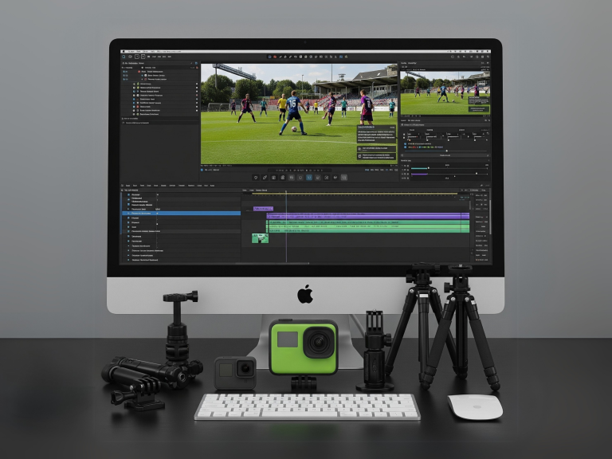Open the Apple menu in the menu bar

(x=124, y=51)
